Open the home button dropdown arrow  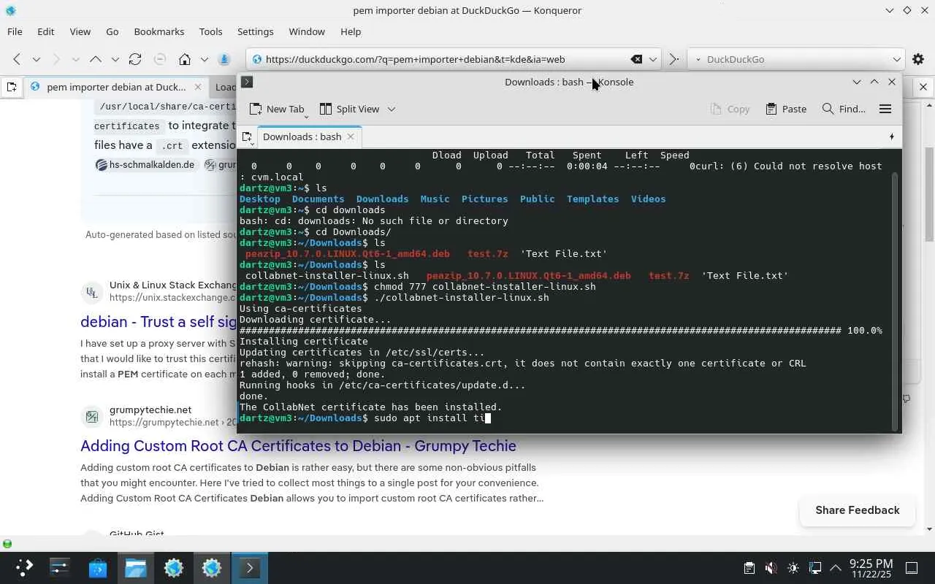click(x=205, y=59)
